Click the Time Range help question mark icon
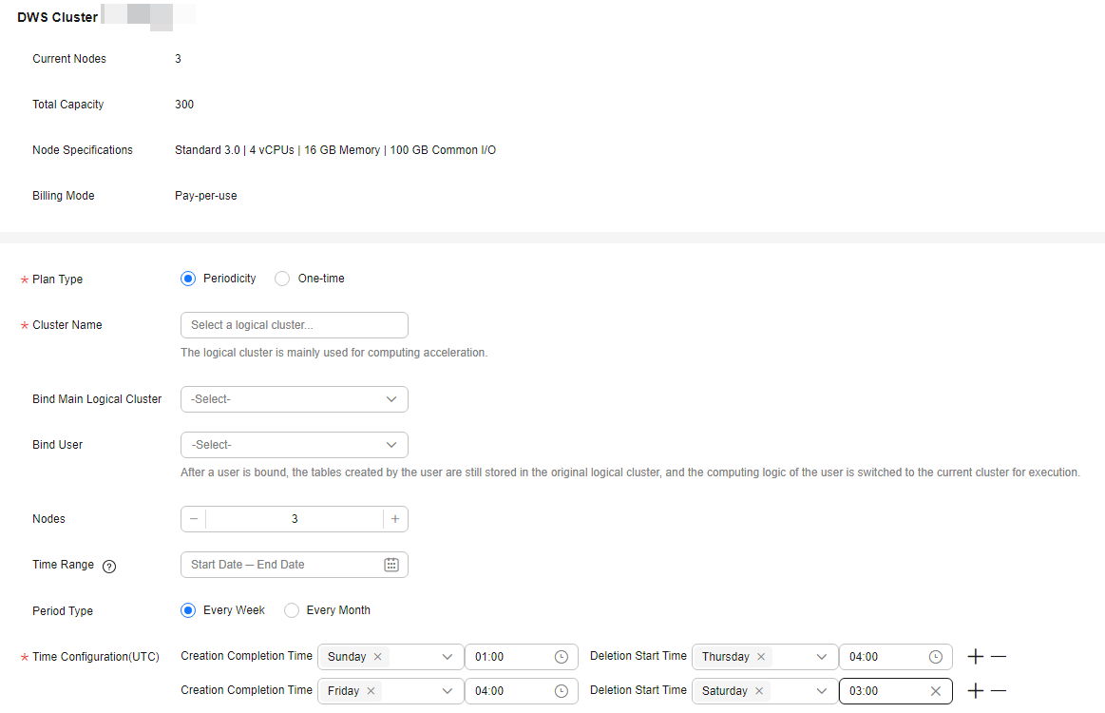This screenshot has width=1105, height=713. tap(109, 566)
